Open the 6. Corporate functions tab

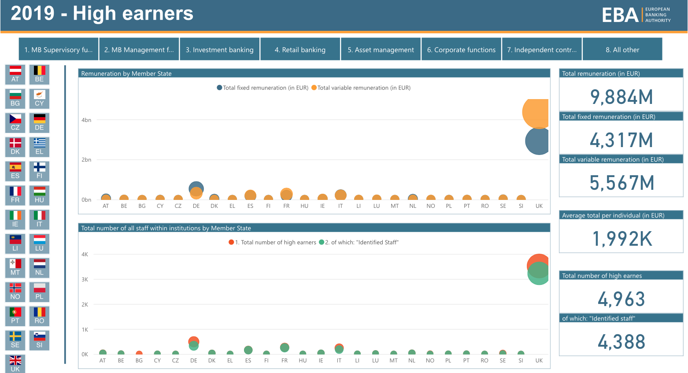[x=461, y=49]
